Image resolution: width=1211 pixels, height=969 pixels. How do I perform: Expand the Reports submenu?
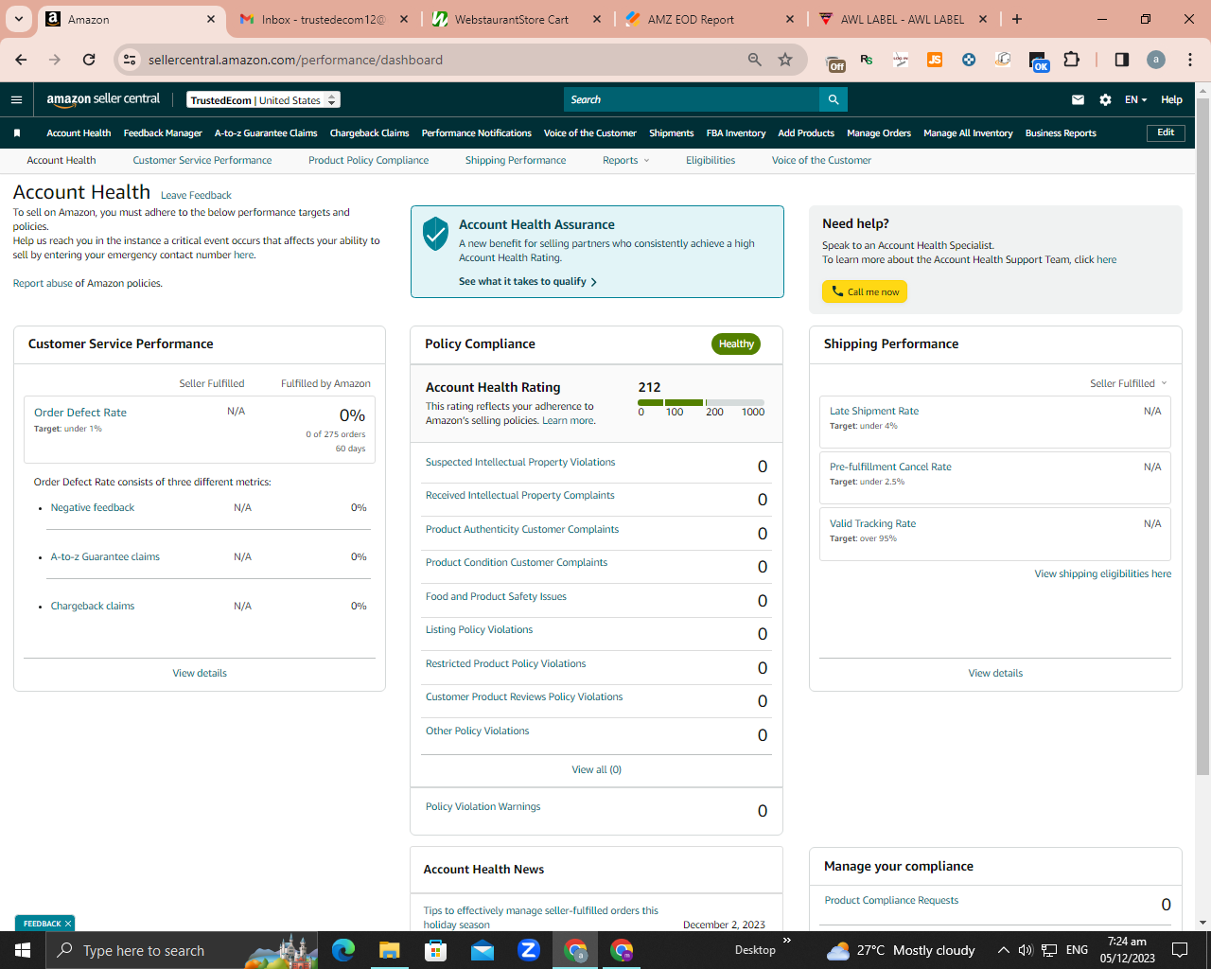(x=625, y=161)
